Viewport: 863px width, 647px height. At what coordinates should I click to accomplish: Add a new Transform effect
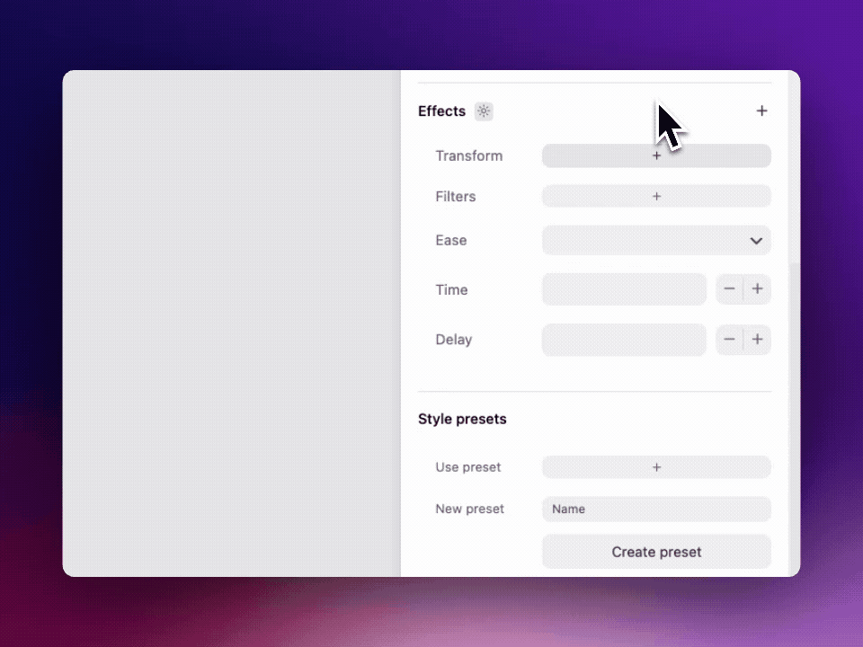click(x=656, y=155)
